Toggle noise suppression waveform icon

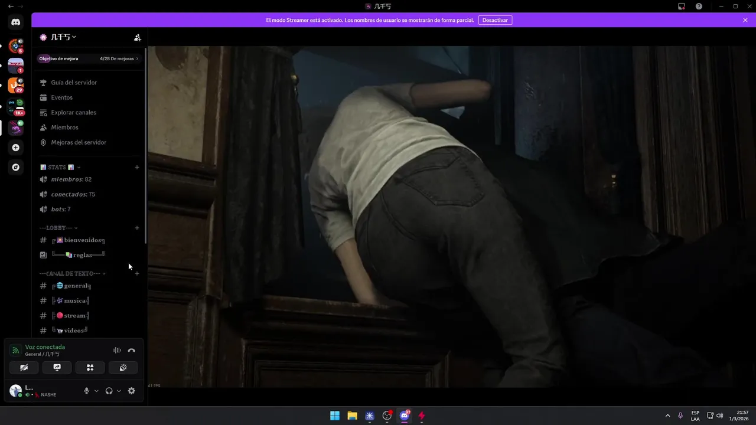[x=117, y=351]
